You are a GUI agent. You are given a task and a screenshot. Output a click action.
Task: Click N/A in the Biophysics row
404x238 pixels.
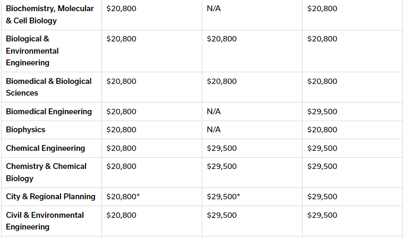(213, 130)
